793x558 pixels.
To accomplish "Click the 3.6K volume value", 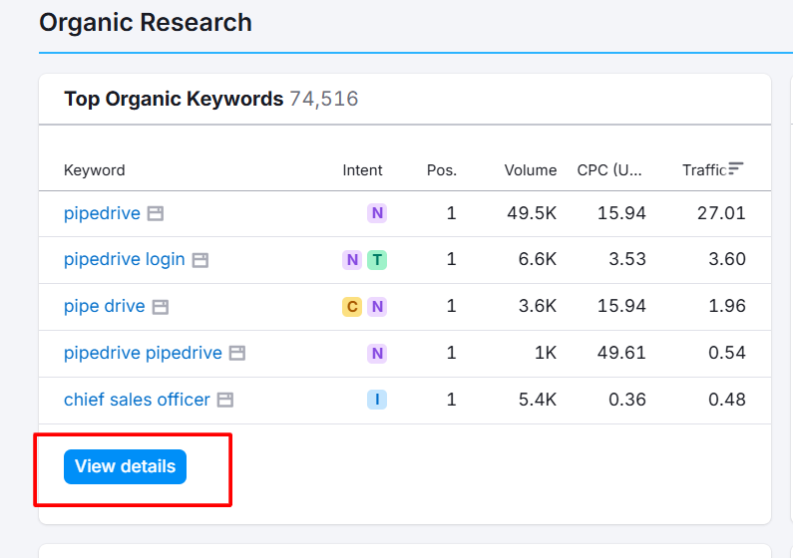I will point(537,306).
